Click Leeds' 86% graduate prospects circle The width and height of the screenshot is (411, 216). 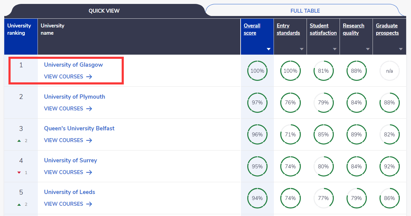click(x=390, y=198)
